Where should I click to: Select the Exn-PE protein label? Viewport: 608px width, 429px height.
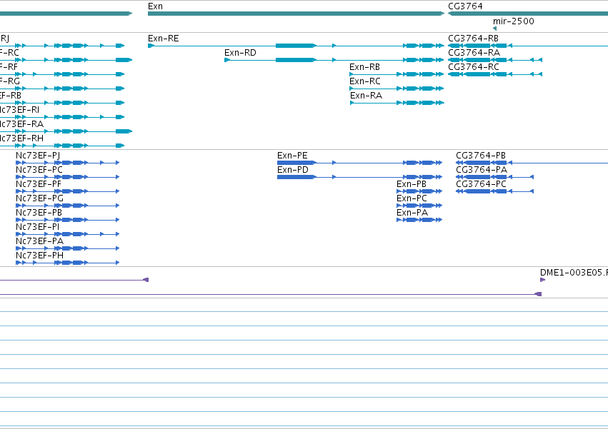click(292, 156)
